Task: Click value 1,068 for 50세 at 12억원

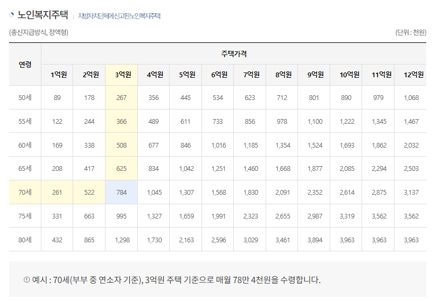Action: (x=411, y=98)
